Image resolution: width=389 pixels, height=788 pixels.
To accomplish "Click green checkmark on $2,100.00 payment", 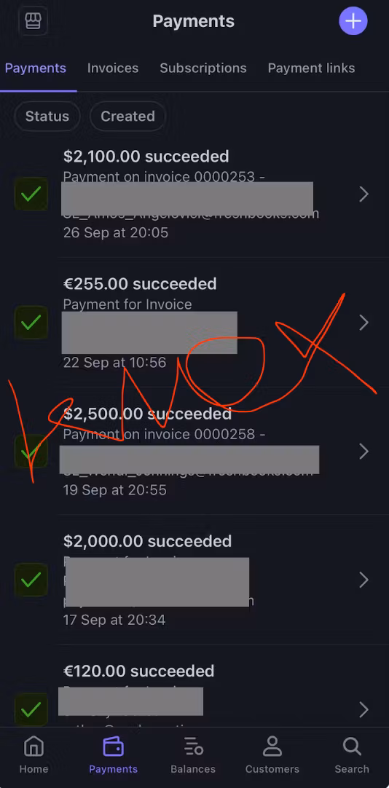I will coord(31,194).
